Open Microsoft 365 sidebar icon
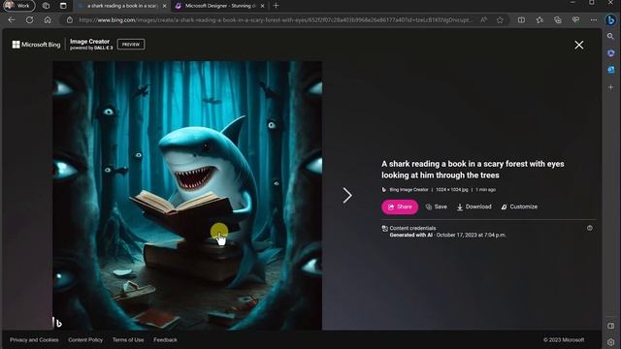This screenshot has height=349, width=621. [610, 53]
